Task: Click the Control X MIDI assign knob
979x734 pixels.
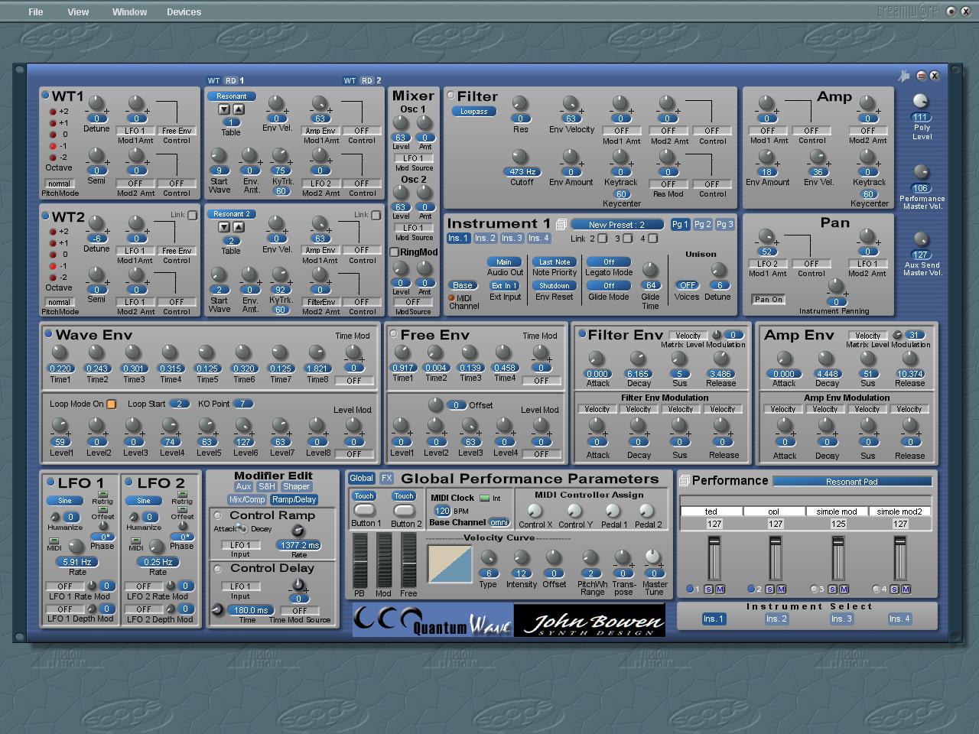Action: click(535, 510)
